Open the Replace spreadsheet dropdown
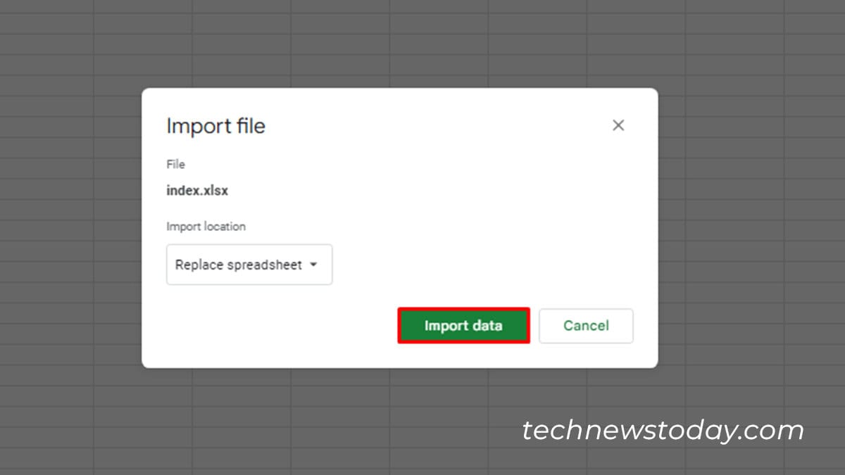 [249, 265]
